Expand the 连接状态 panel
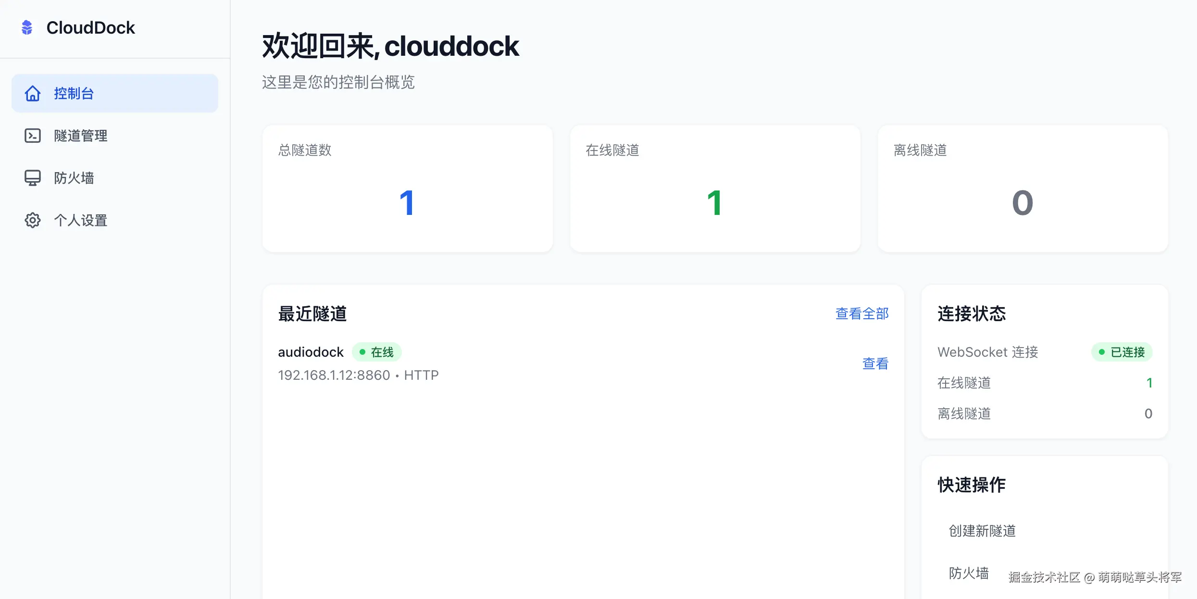The image size is (1197, 599). pos(972,314)
